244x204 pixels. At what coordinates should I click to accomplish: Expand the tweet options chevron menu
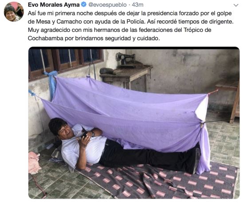(x=236, y=5)
